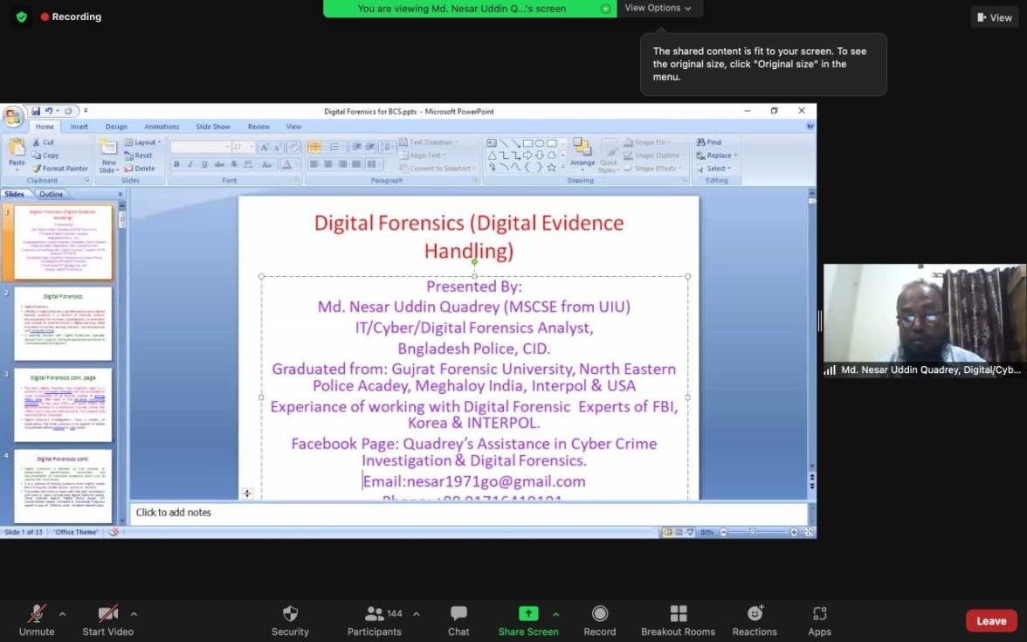Select the rectangle shape in shapes gallery
The height and width of the screenshot is (642, 1027).
point(527,143)
